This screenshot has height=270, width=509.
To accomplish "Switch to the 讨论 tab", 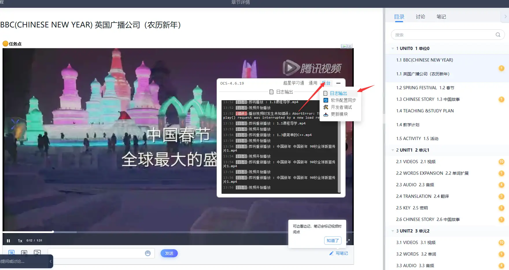I will 420,17.
